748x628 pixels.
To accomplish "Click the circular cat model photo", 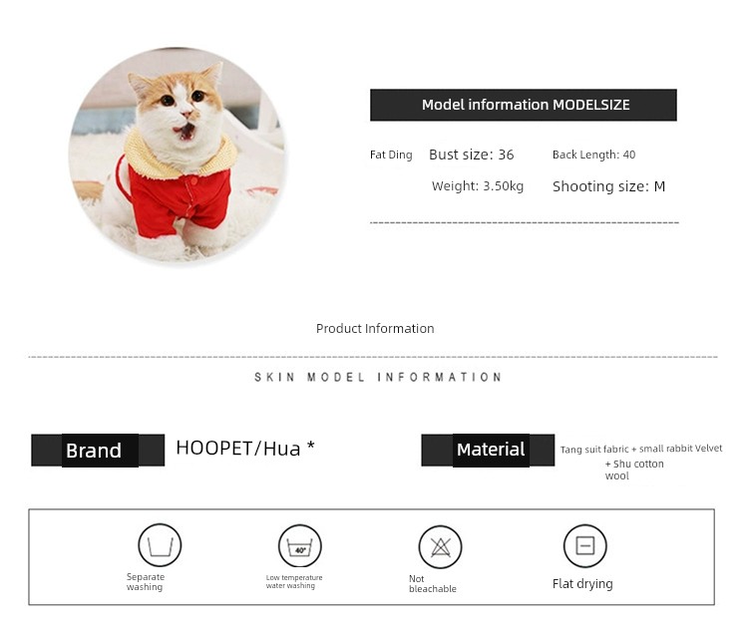I will tap(177, 155).
